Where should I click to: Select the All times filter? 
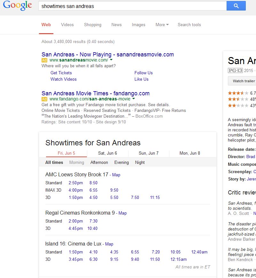point(54,162)
